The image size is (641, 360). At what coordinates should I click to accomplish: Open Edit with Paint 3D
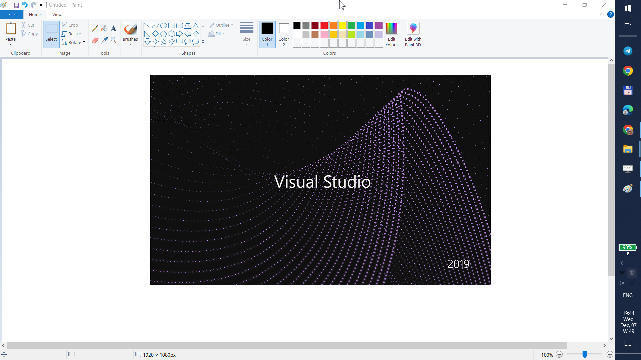[x=413, y=34]
